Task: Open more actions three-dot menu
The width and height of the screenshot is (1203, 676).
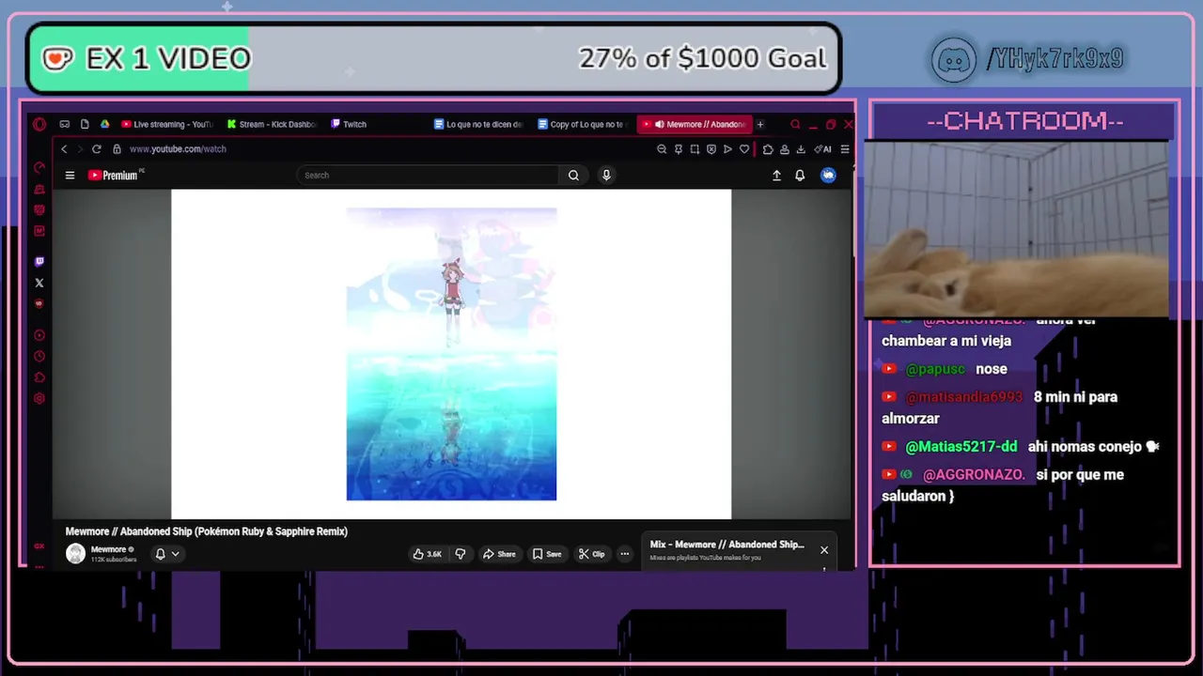Action: point(624,554)
